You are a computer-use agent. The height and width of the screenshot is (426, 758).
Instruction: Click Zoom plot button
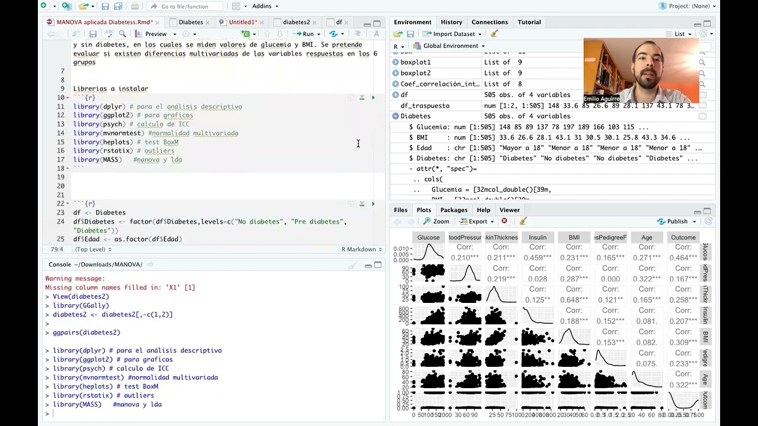coord(436,221)
